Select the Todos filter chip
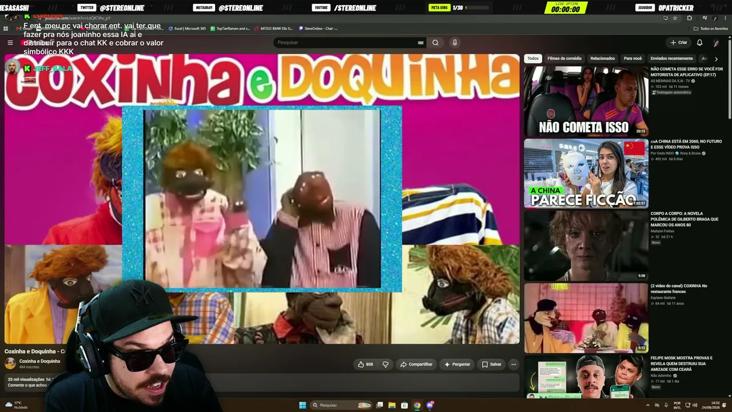732x412 pixels. pyautogui.click(x=533, y=58)
